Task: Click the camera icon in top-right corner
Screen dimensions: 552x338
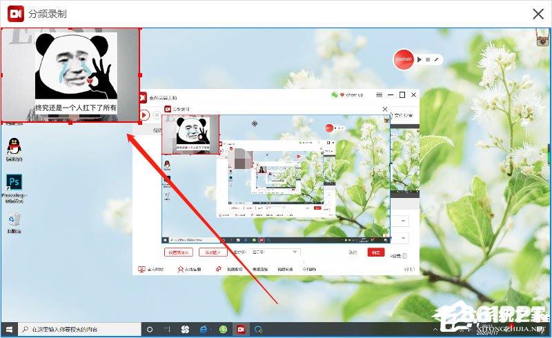Action: pos(542,40)
